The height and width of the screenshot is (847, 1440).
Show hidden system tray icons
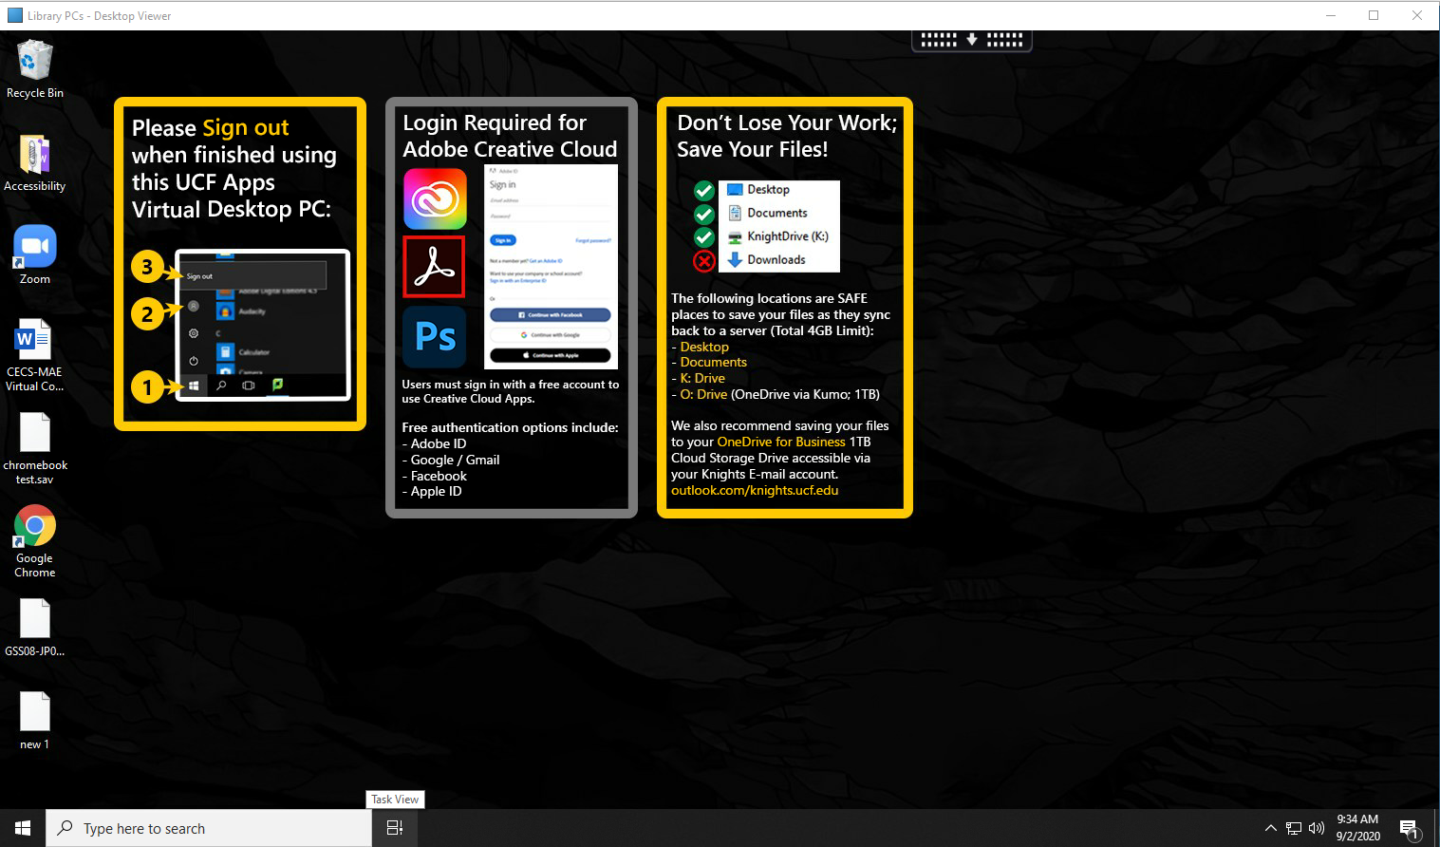coord(1271,828)
